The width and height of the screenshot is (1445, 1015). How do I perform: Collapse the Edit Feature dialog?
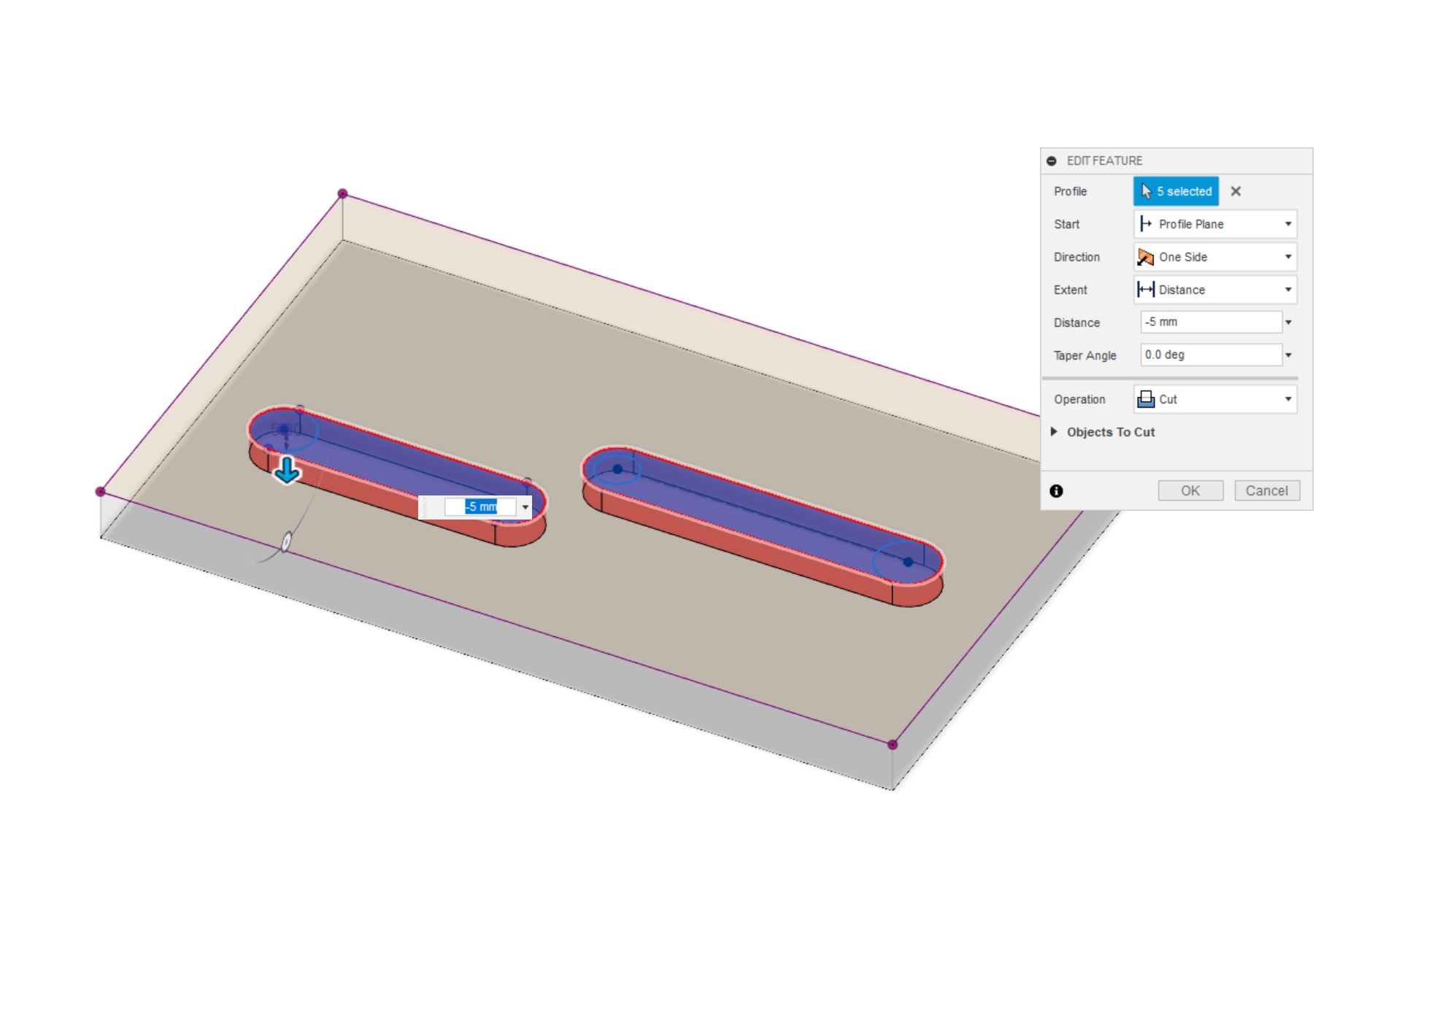(x=1051, y=161)
